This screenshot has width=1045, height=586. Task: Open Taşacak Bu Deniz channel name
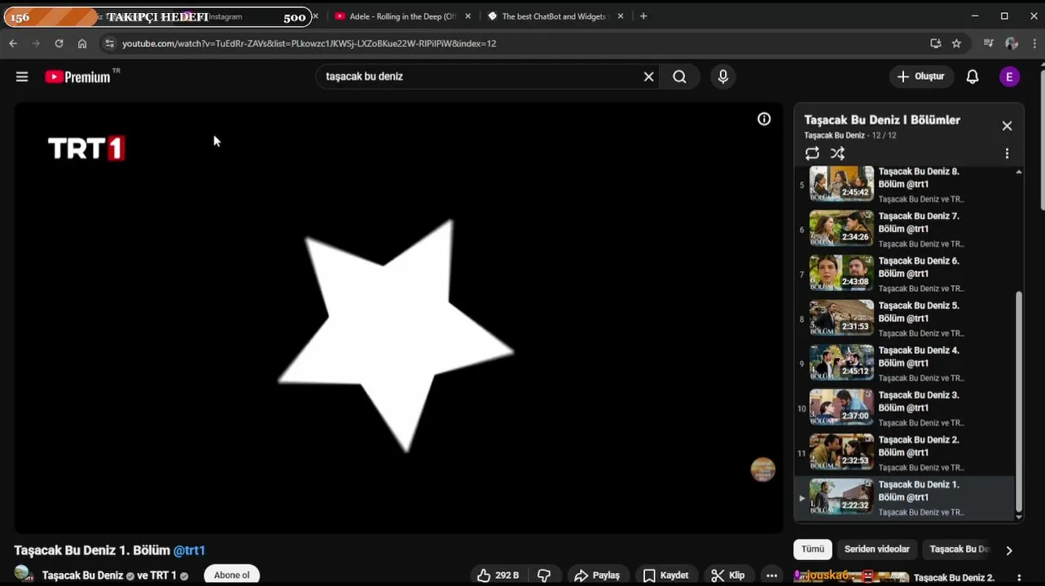click(x=82, y=575)
